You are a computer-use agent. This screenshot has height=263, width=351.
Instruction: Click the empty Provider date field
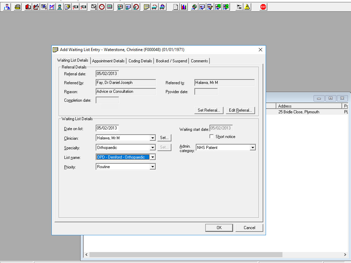206,91
